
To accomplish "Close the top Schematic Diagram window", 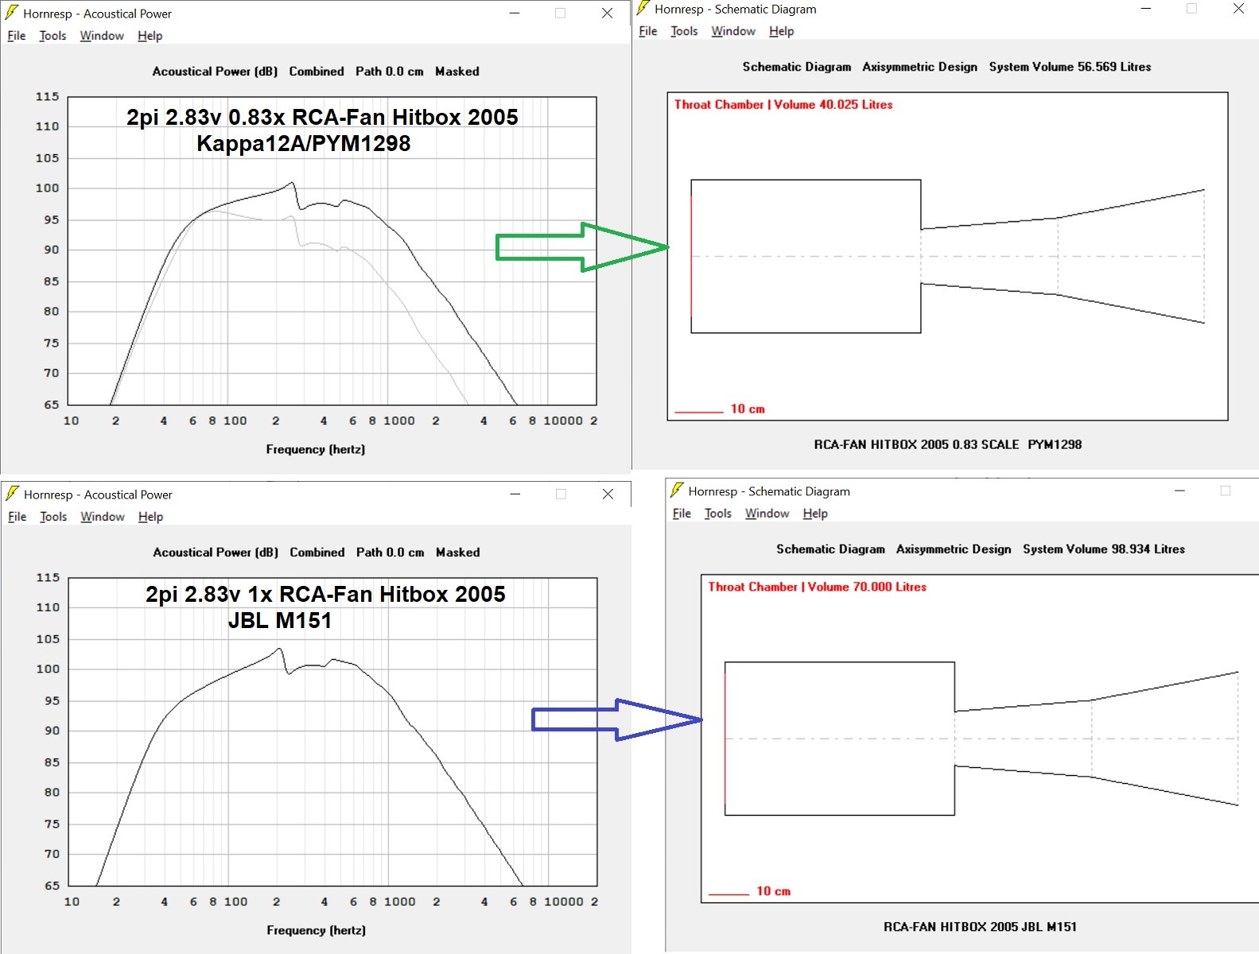I will (x=1238, y=9).
